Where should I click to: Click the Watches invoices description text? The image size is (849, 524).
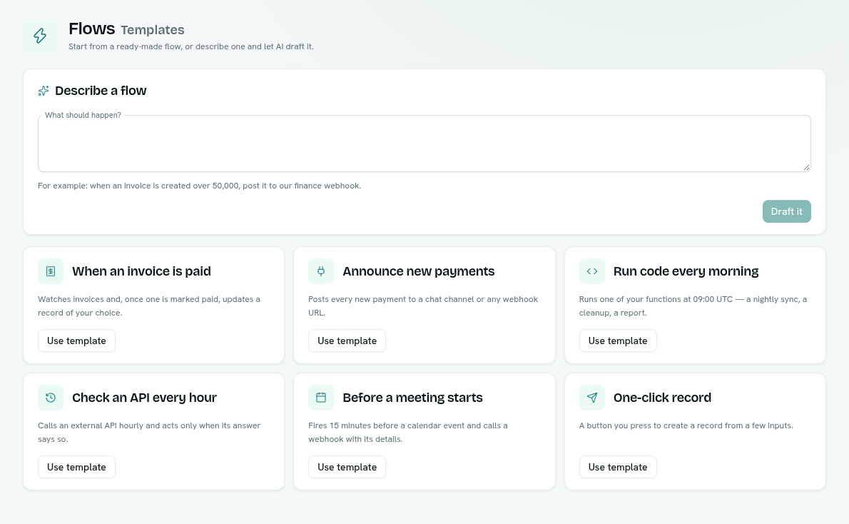pyautogui.click(x=149, y=306)
